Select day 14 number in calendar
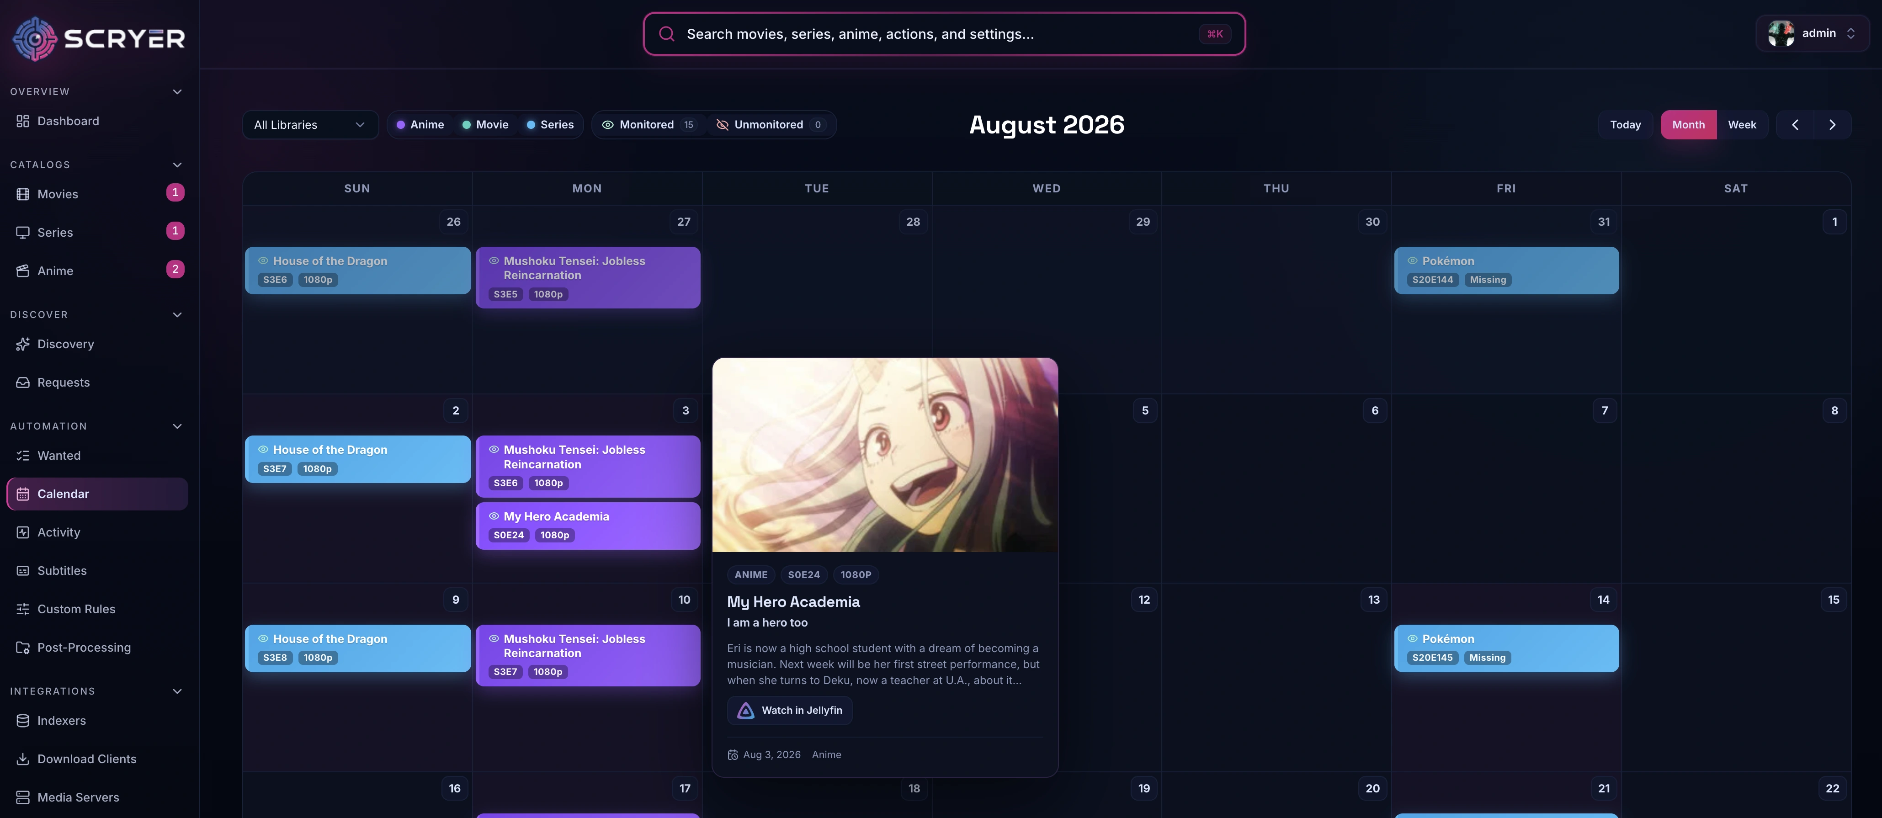 coord(1604,600)
